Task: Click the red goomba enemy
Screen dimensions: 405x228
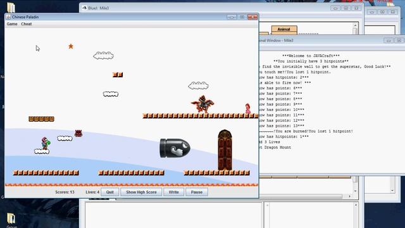Action: coord(78,133)
